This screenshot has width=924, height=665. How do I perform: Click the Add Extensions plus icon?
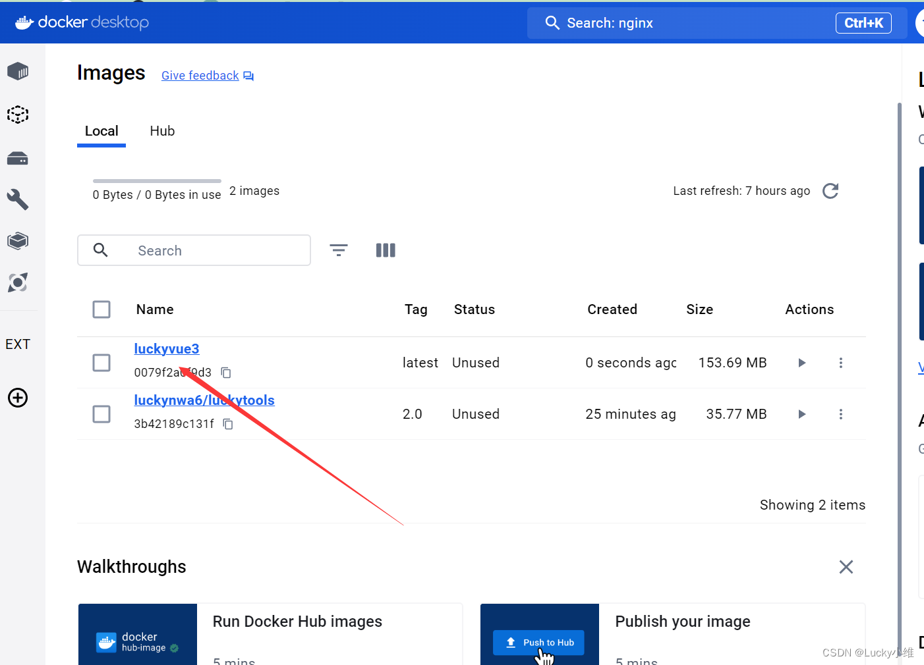(18, 398)
